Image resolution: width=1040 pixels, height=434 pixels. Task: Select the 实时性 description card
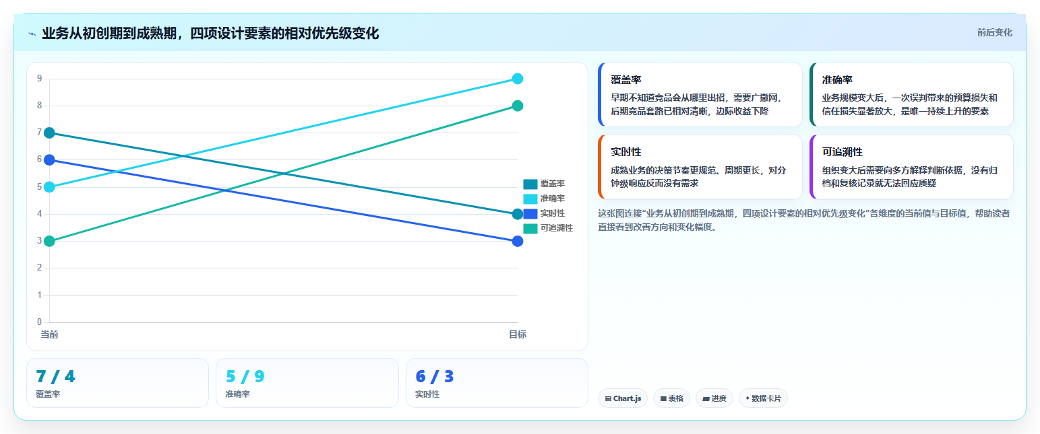coord(700,167)
